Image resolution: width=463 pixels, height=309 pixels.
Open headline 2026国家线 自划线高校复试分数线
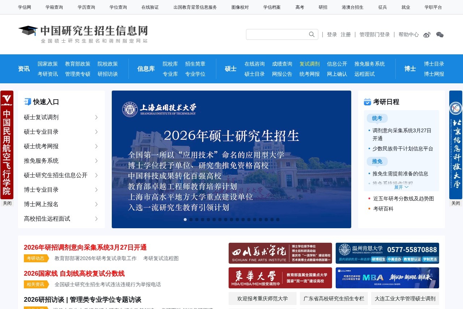(x=74, y=273)
